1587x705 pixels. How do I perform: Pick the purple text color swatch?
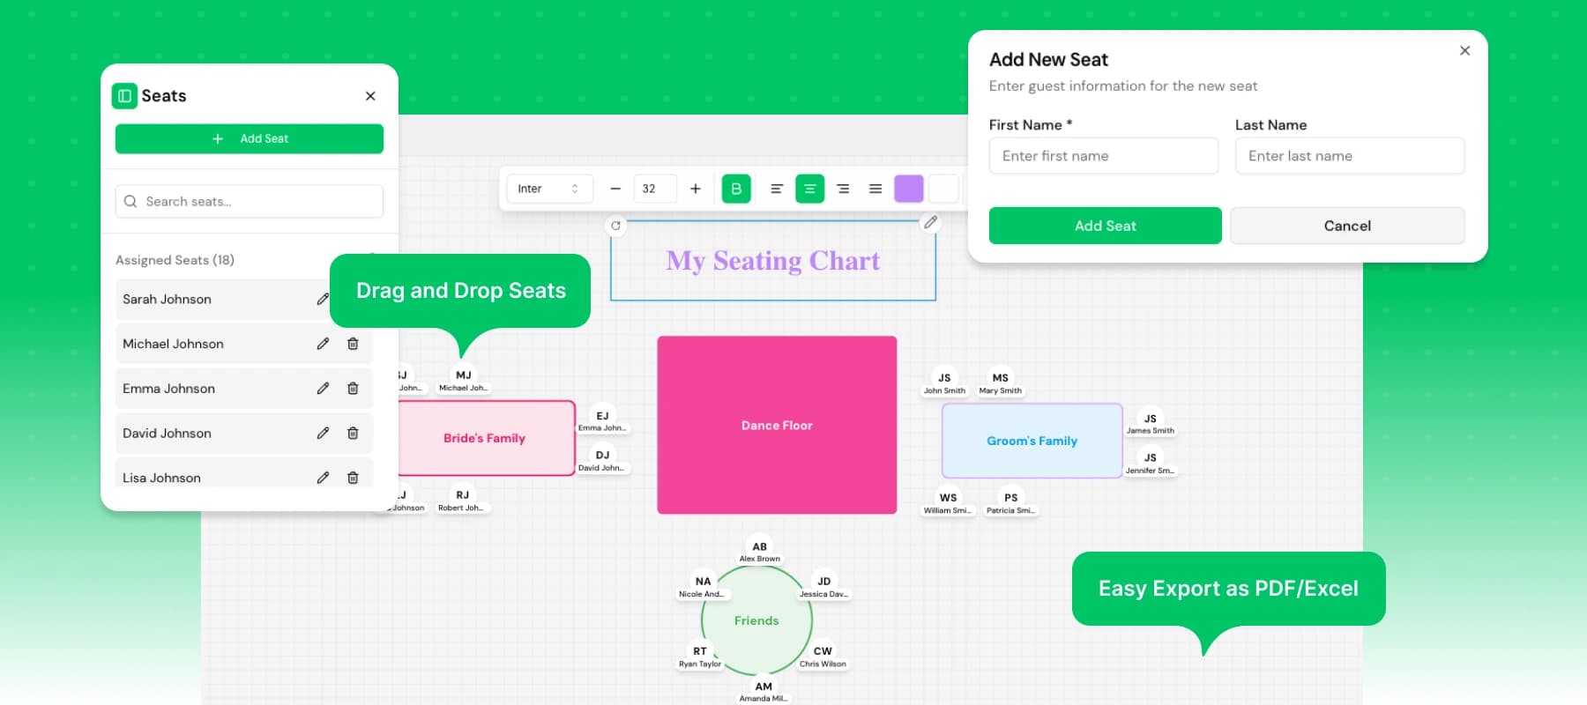pos(908,189)
